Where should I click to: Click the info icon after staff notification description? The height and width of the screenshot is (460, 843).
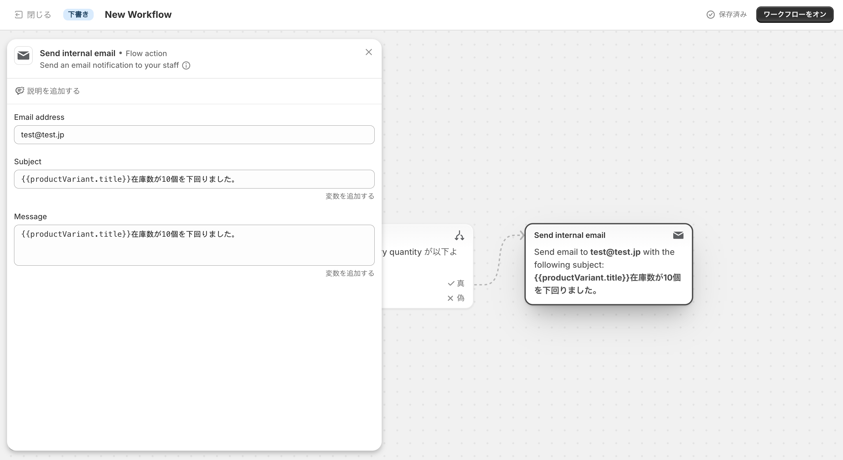click(x=186, y=65)
